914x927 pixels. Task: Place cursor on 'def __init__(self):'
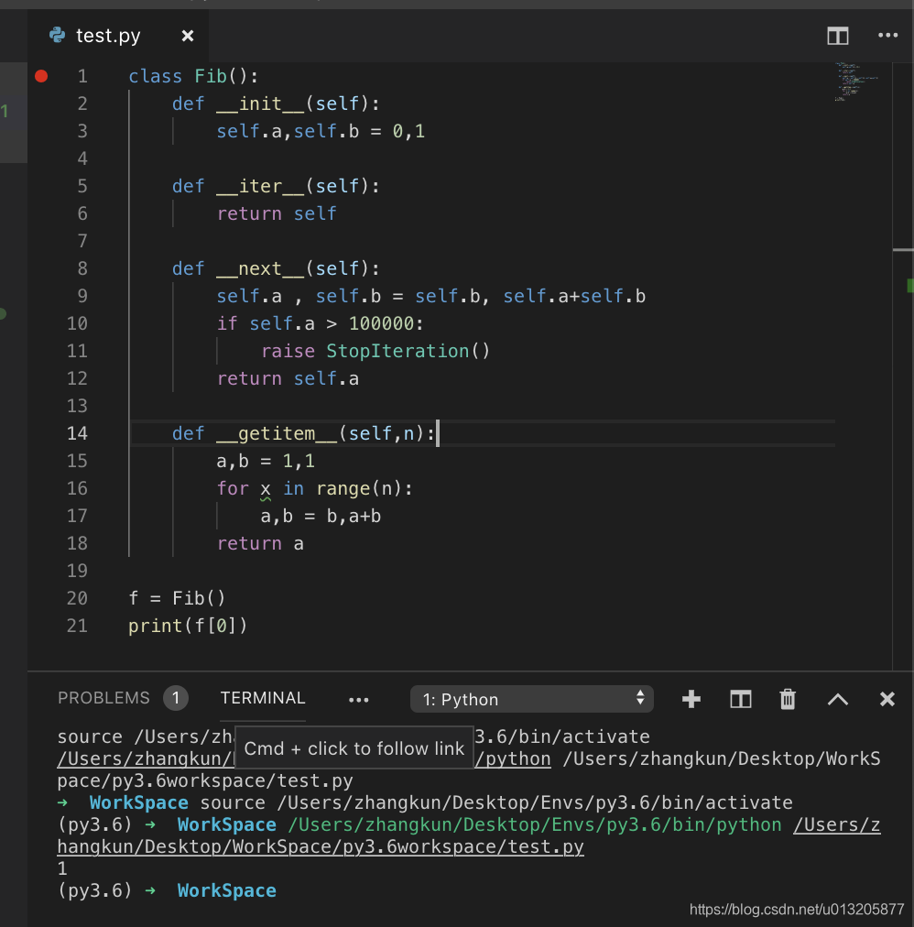[276, 104]
